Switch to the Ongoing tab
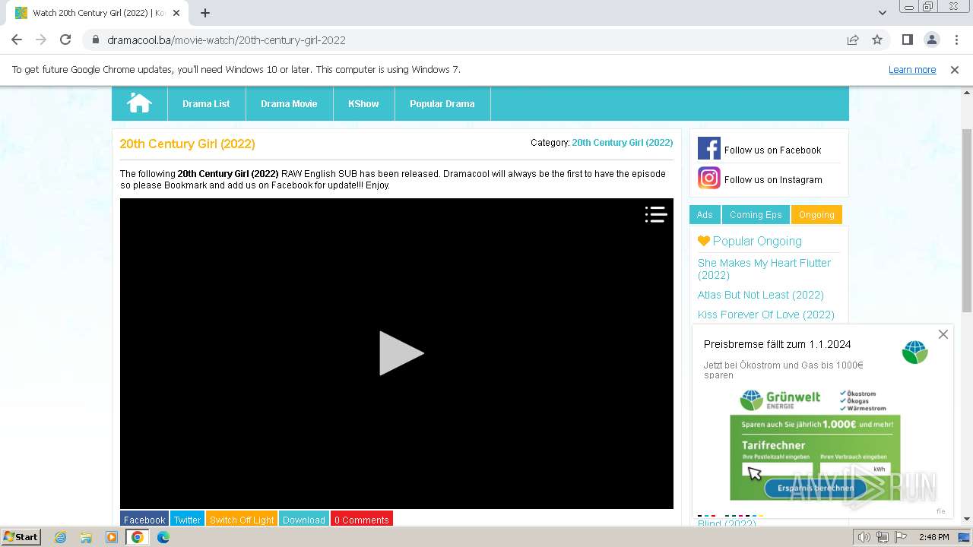Screen dimensions: 973x547 pyautogui.click(x=816, y=215)
